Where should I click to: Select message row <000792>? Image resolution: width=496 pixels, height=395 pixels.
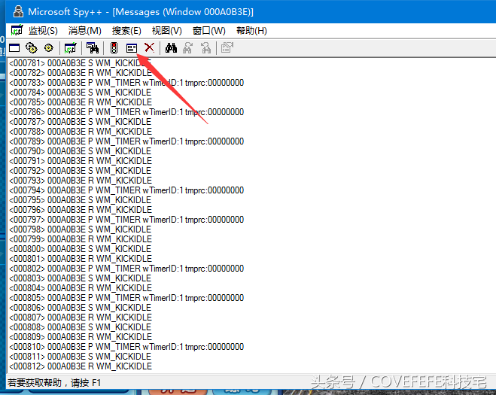coord(80,171)
